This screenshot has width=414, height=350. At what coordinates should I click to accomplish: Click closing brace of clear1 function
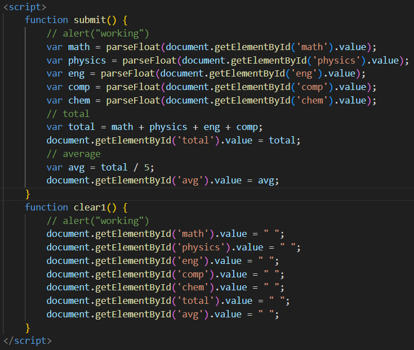(x=28, y=327)
